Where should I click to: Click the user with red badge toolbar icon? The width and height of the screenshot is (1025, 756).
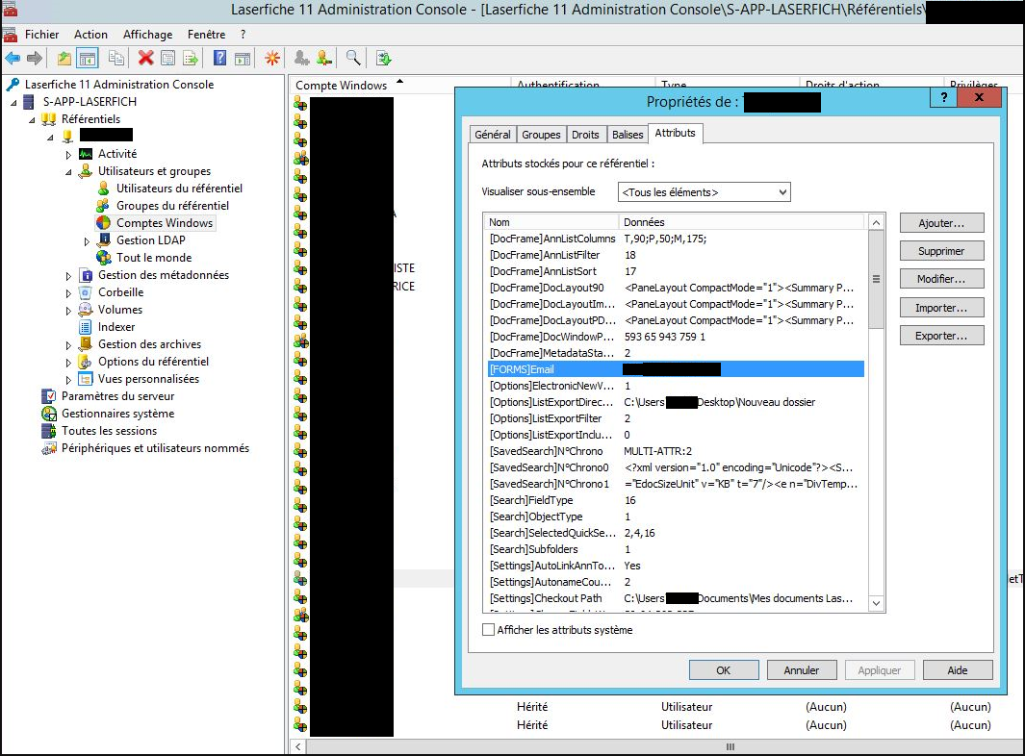point(323,58)
